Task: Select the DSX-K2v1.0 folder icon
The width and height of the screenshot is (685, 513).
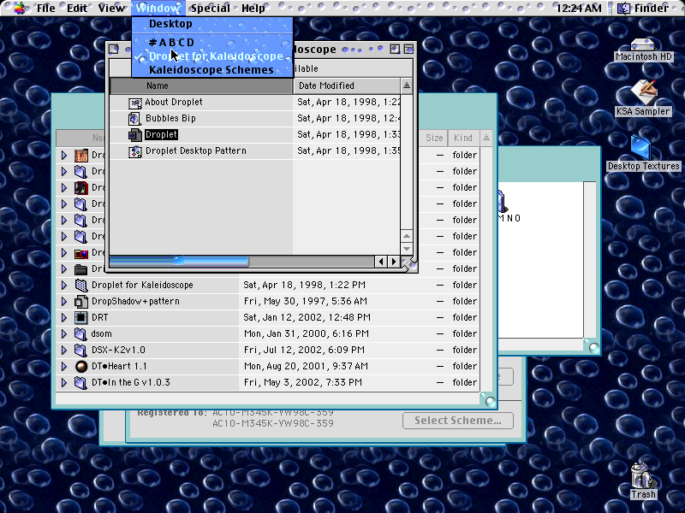Action: click(x=80, y=351)
